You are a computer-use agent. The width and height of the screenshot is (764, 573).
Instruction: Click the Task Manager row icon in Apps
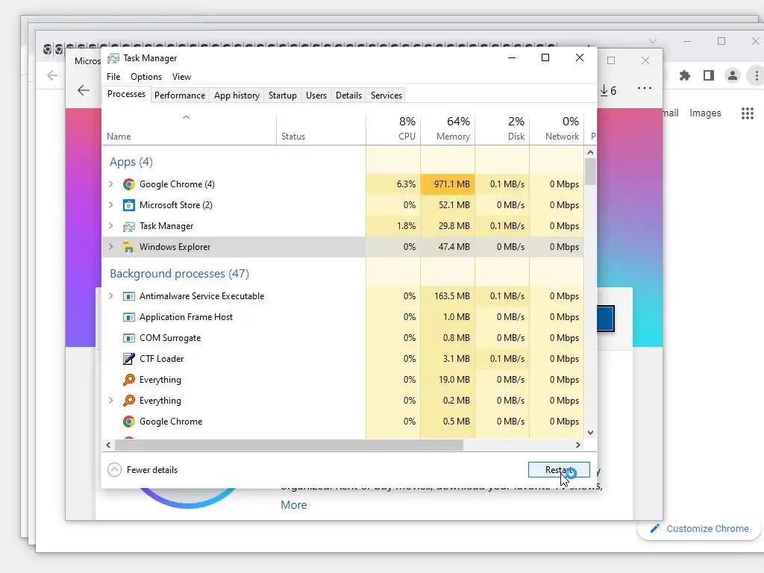[x=128, y=226]
